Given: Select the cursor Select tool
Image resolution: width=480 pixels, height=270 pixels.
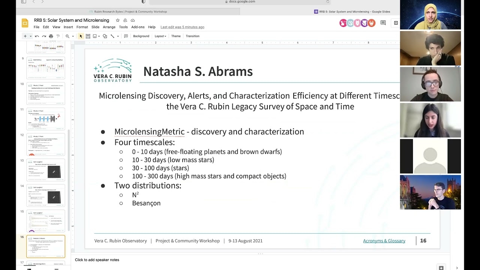Looking at the screenshot, I should 81,36.
